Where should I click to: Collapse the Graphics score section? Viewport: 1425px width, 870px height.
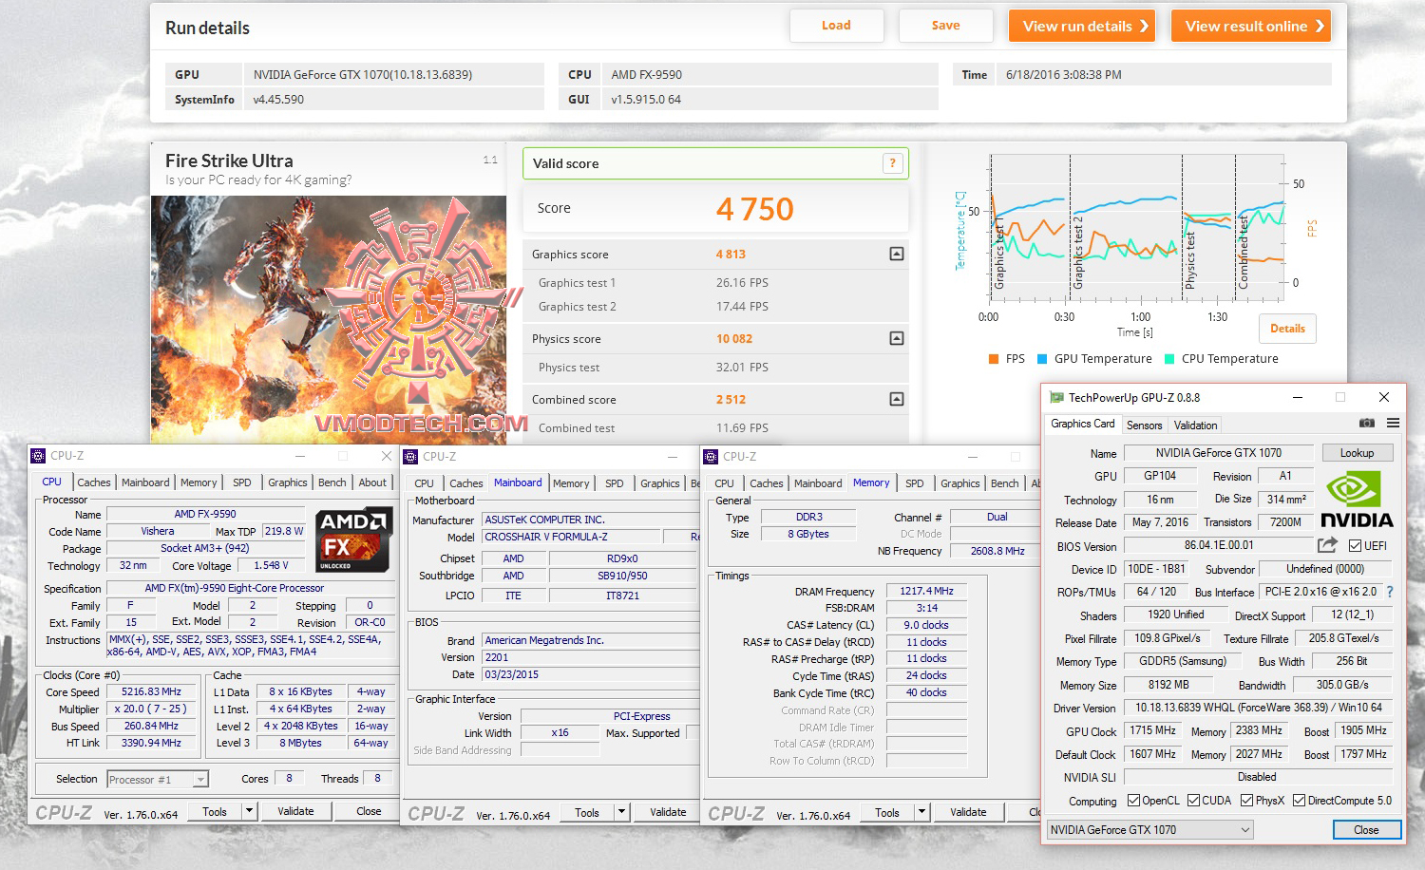[x=896, y=254]
